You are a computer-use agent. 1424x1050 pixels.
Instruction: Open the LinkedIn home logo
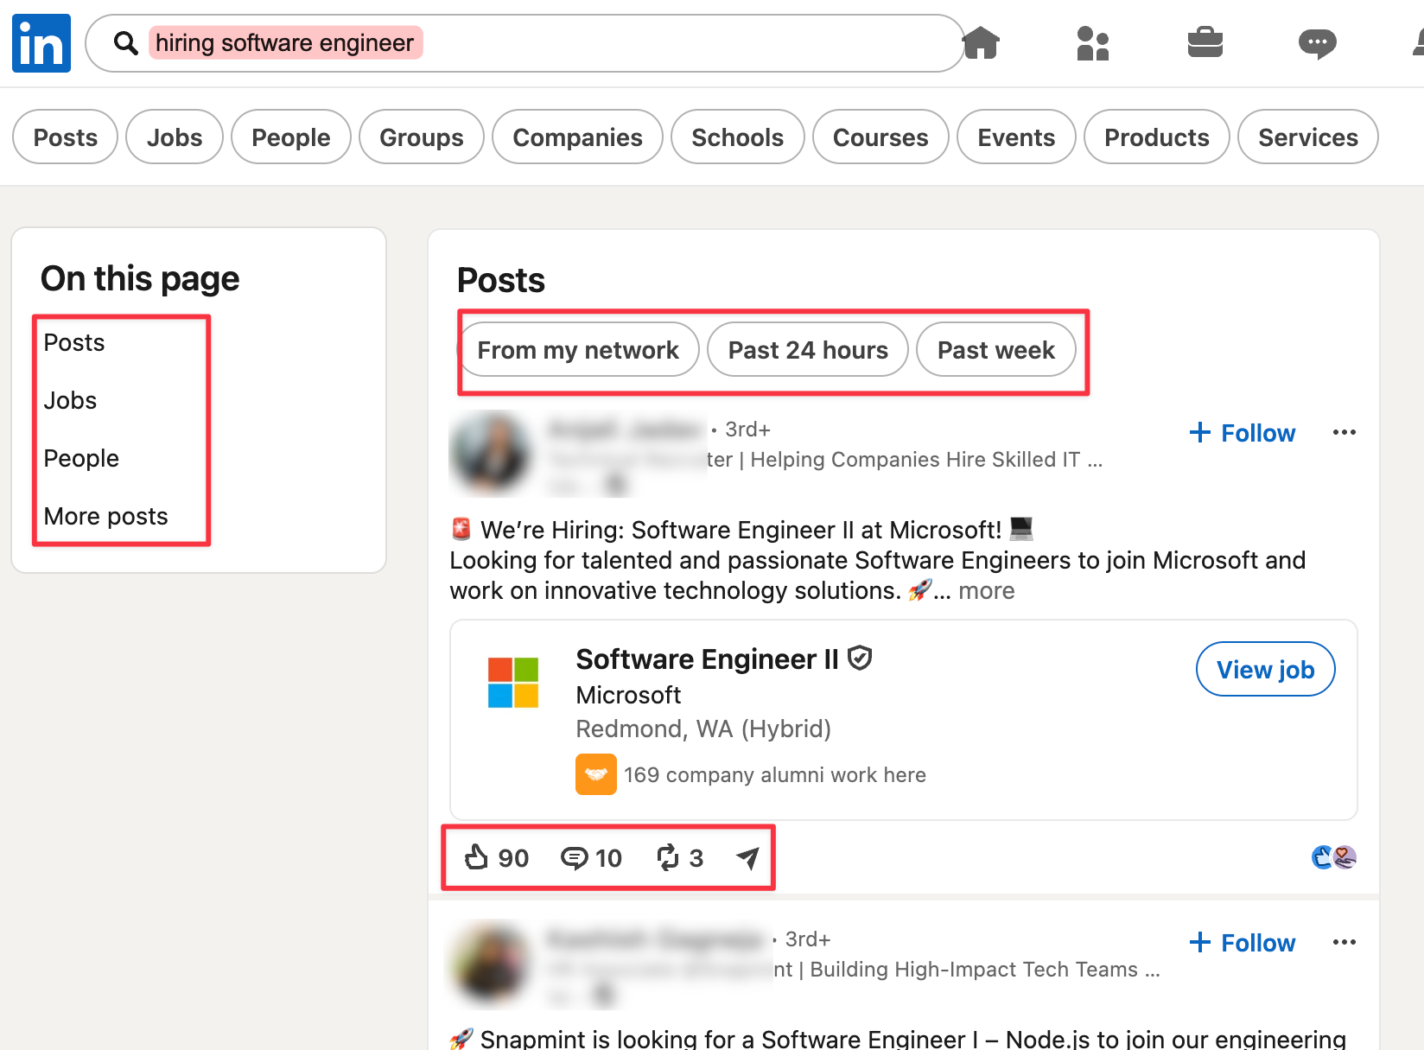(41, 43)
